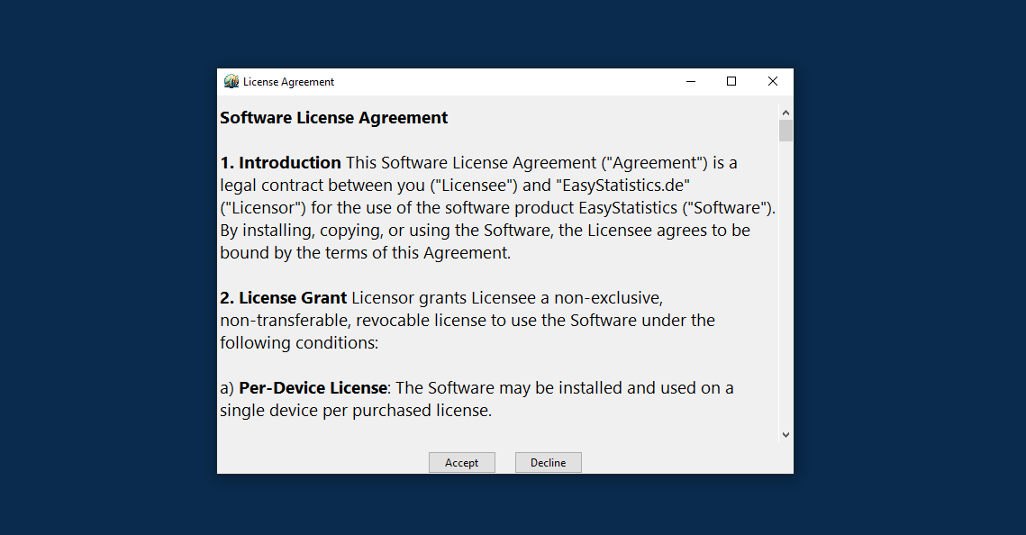
Task: Click the EasyStatistics icon in the title bar
Action: [232, 82]
